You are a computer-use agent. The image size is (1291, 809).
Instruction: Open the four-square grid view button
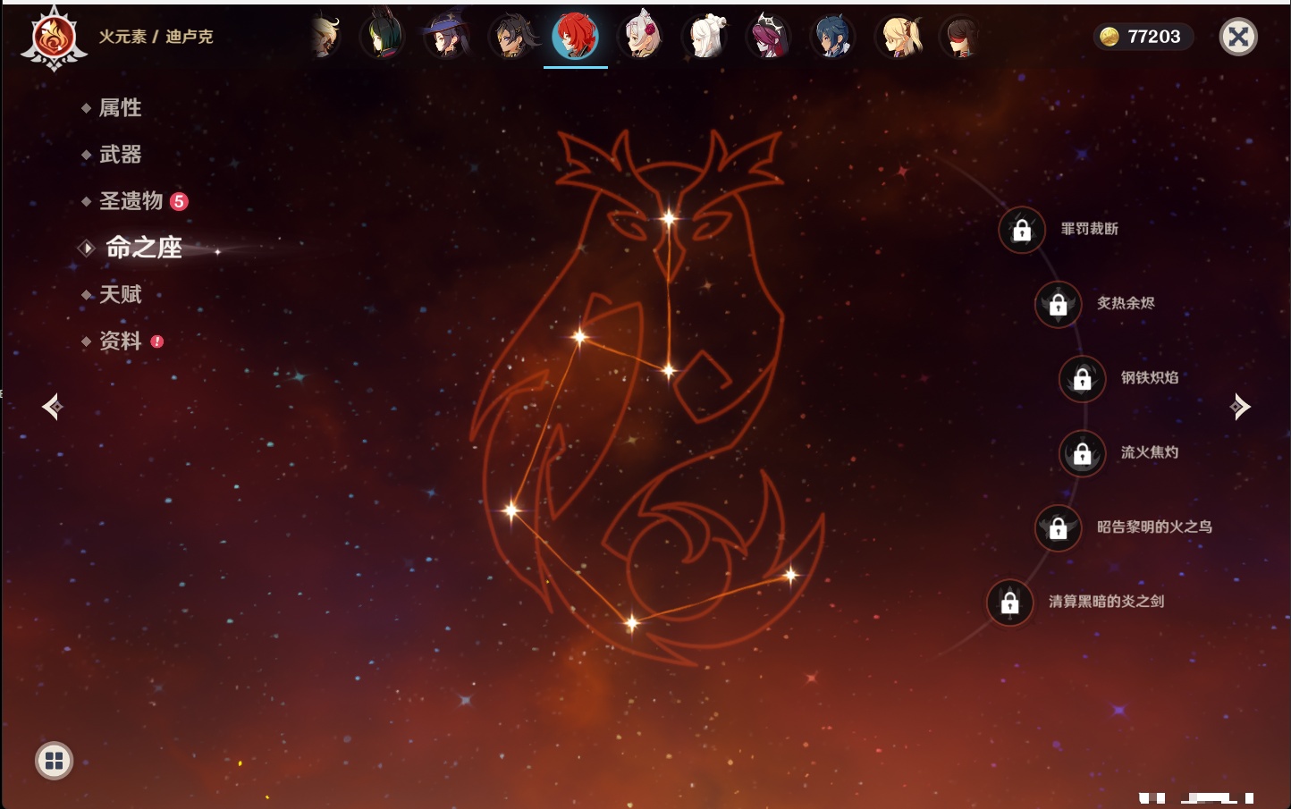pyautogui.click(x=55, y=761)
